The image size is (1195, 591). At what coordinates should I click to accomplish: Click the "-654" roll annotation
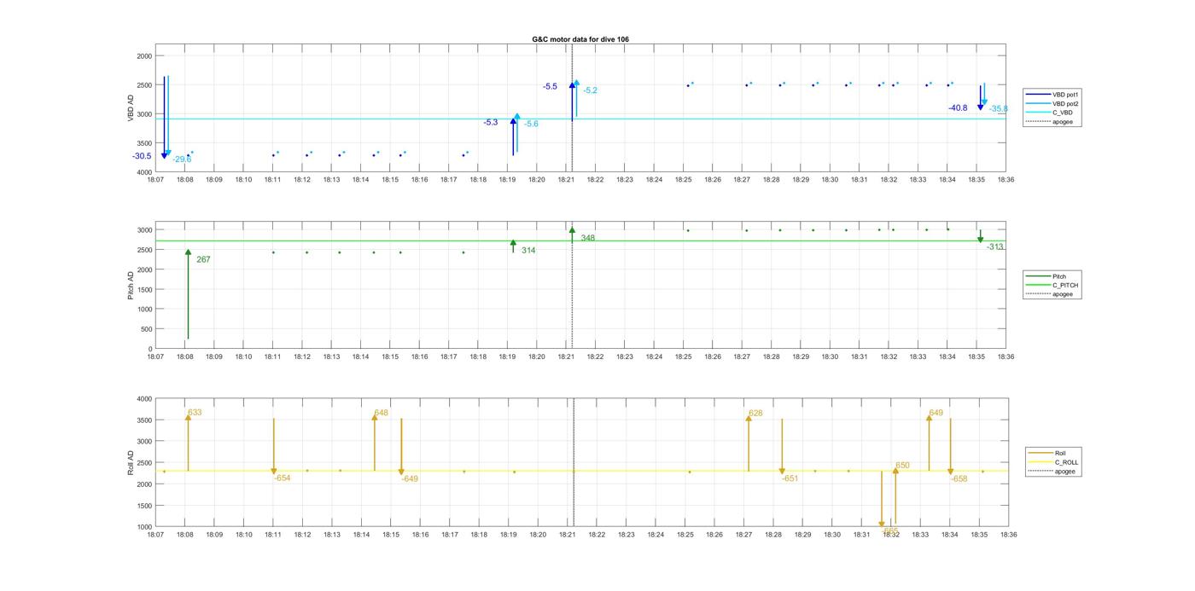(x=283, y=478)
